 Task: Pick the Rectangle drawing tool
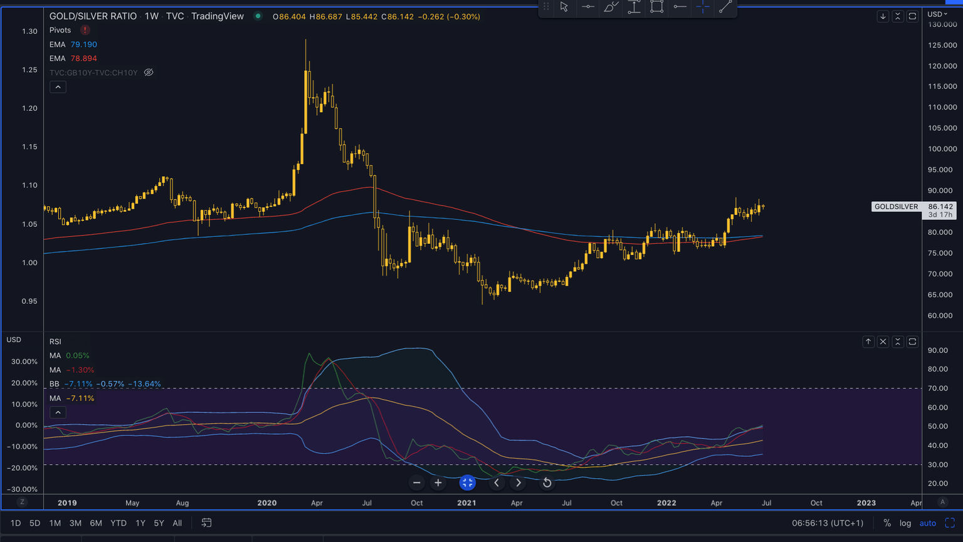[x=656, y=8]
